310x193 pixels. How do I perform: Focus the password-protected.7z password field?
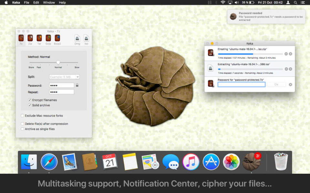242,85
